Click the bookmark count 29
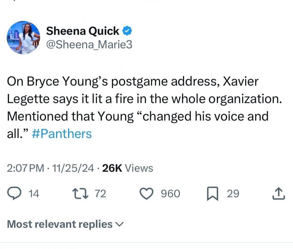This screenshot has height=249, width=293. click(233, 194)
